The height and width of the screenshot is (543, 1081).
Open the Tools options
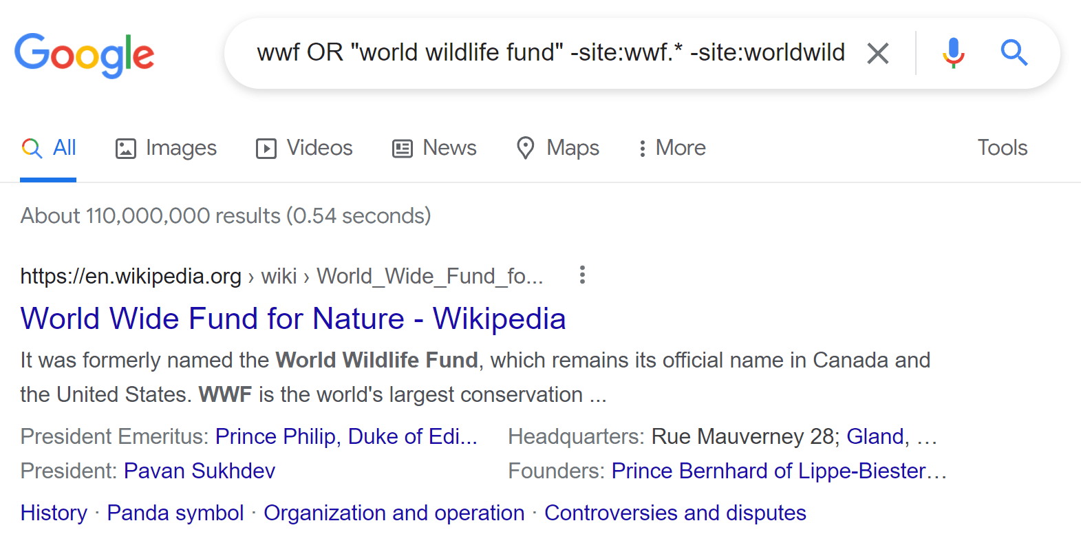1002,148
